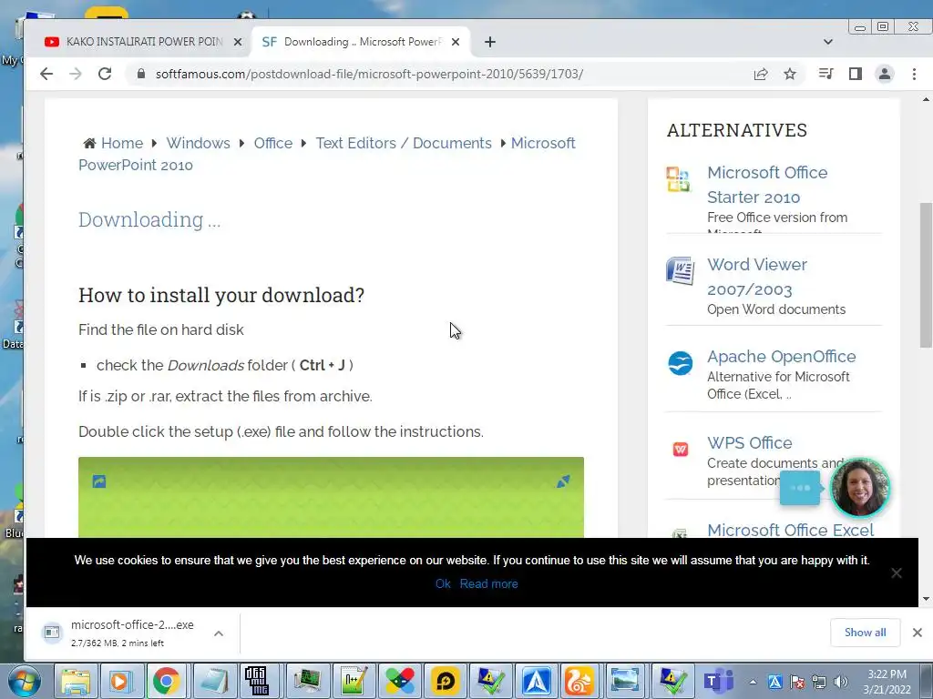Click the page vertical scrollbar thumb
933x699 pixels.
[926, 275]
